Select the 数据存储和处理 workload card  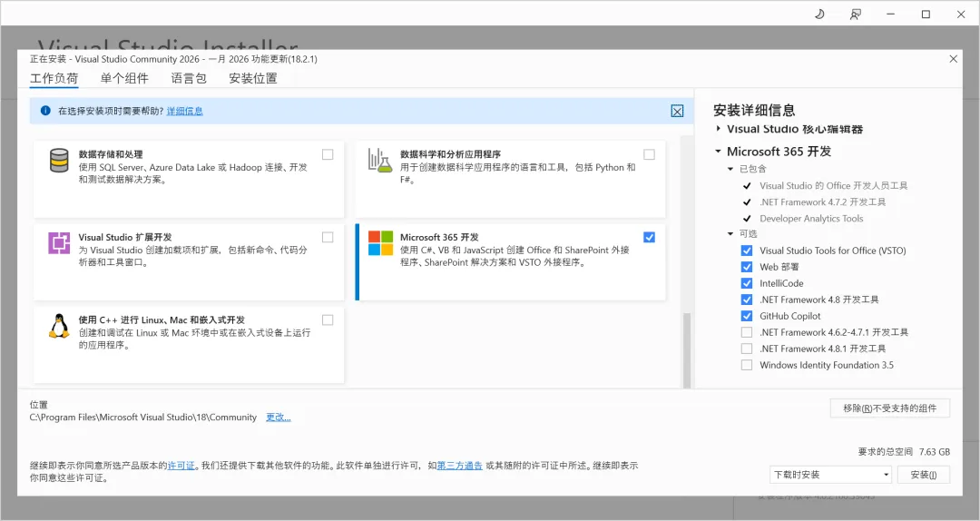[189, 179]
